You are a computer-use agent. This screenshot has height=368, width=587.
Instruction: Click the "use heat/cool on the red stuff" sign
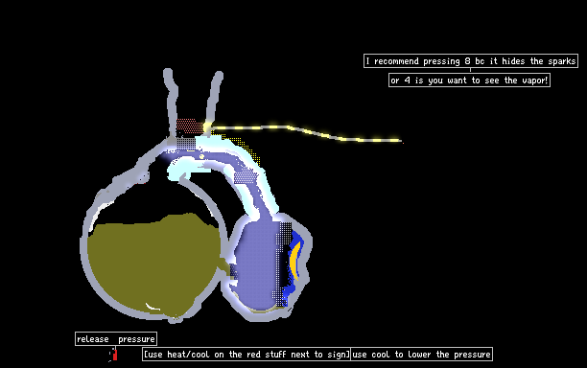(x=246, y=355)
